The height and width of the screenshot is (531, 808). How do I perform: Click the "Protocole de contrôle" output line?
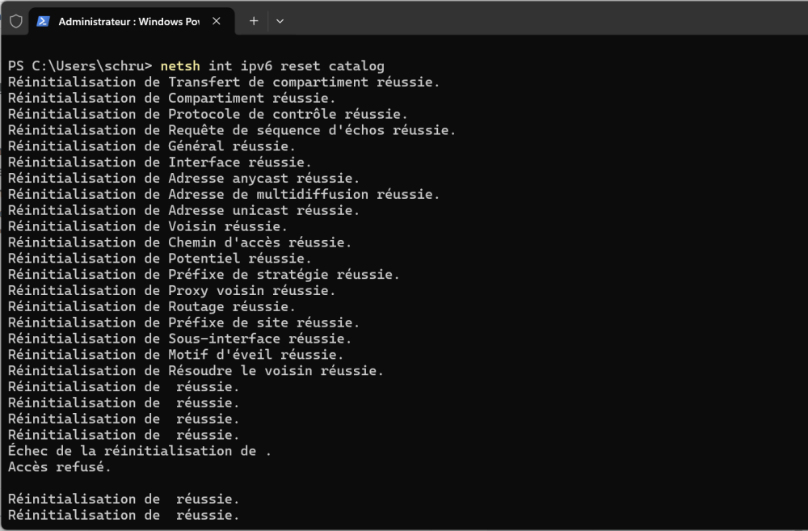point(208,114)
